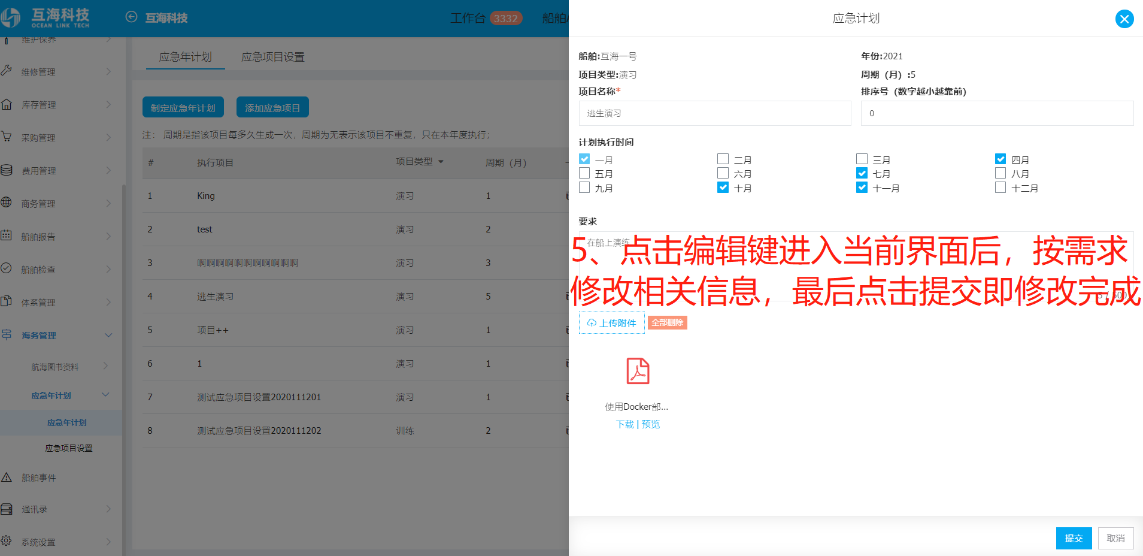The image size is (1143, 556).
Task: Click the 测试应急项目设置2020111202 row
Action: coord(356,430)
